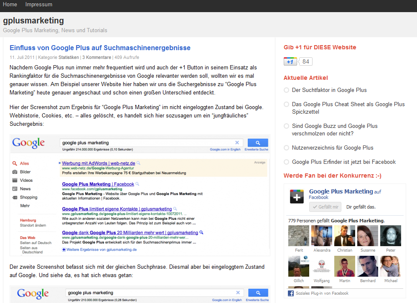This screenshot has height=303, width=417.
Task: Open Michael's profile picture
Action: click(x=391, y=266)
